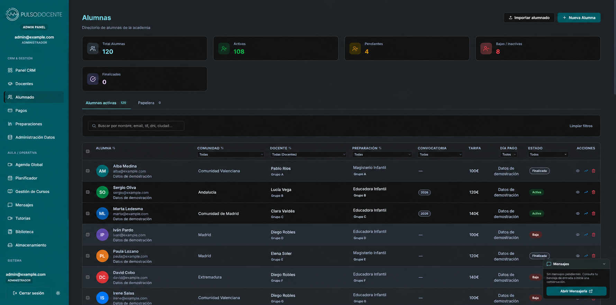This screenshot has height=305, width=616.
Task: Sort by COMUNIDAD using its sort arrows
Action: click(222, 148)
